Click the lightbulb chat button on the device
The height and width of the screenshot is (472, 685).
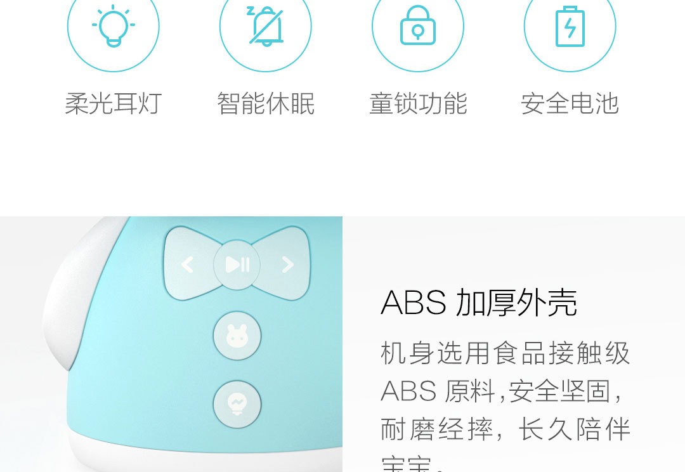(237, 404)
